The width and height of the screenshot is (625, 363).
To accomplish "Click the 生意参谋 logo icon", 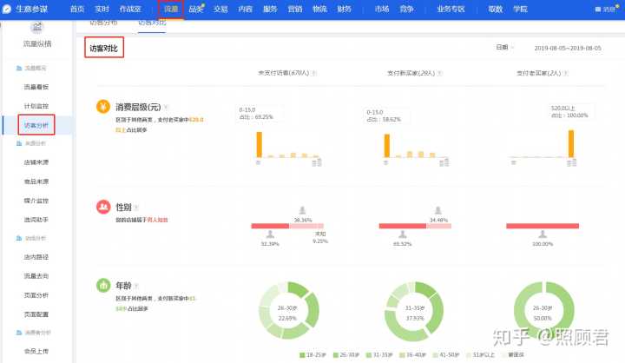I will tap(8, 9).
